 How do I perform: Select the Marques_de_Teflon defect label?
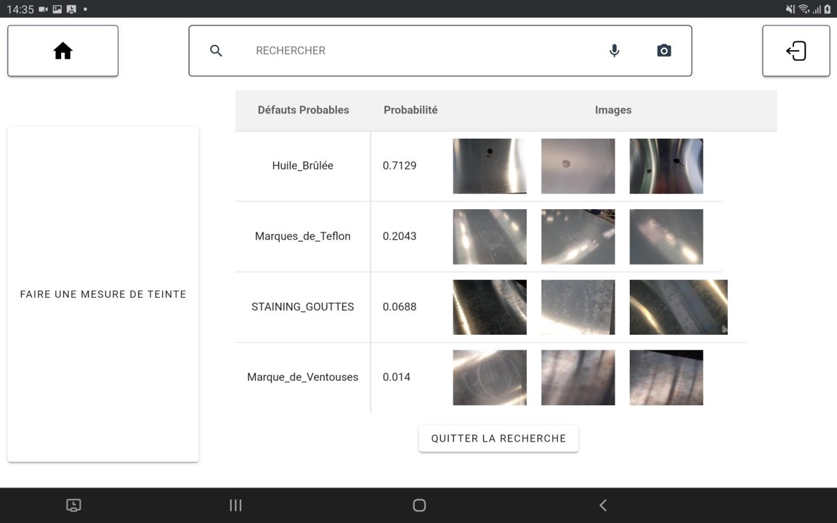[302, 236]
